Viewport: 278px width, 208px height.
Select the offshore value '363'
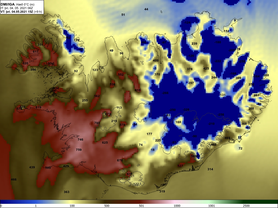coord(66,192)
